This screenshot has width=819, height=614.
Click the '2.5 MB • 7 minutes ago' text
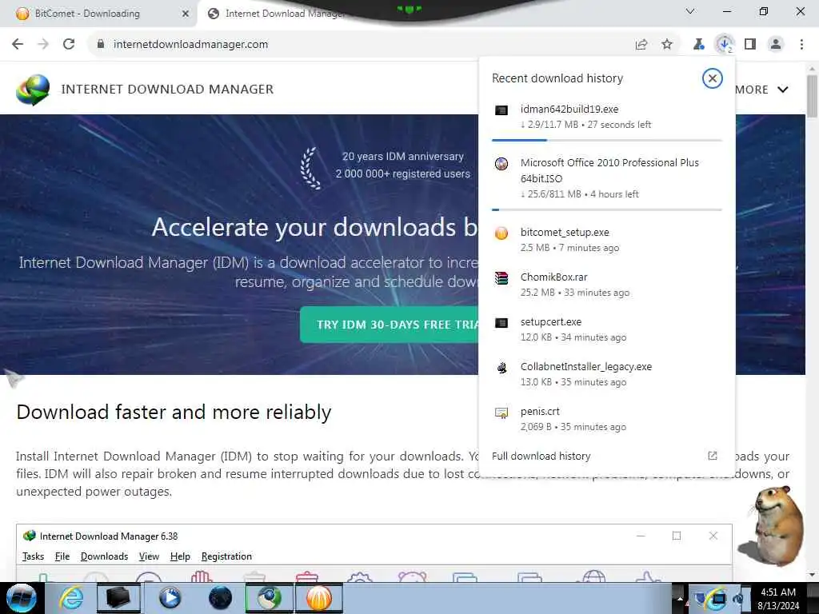(569, 248)
